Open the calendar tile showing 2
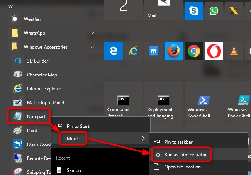 tap(124, 10)
